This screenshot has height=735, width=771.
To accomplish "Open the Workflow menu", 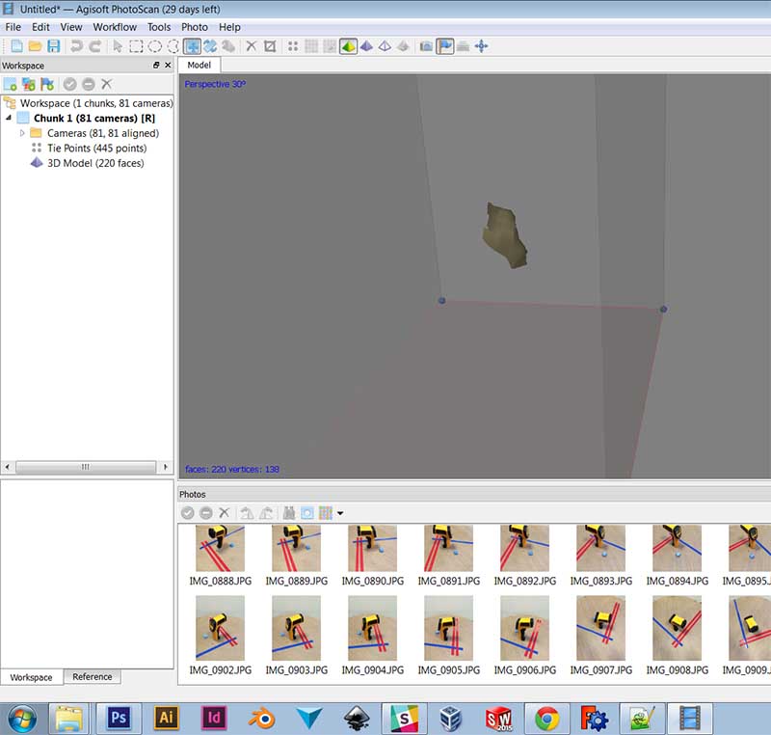I will coord(115,27).
